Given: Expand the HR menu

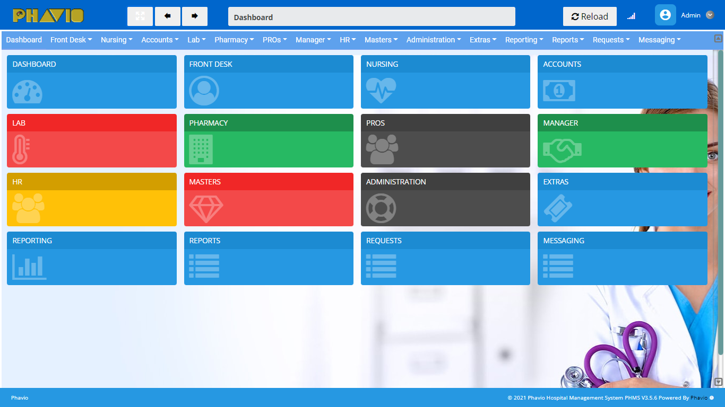Looking at the screenshot, I should [348, 40].
